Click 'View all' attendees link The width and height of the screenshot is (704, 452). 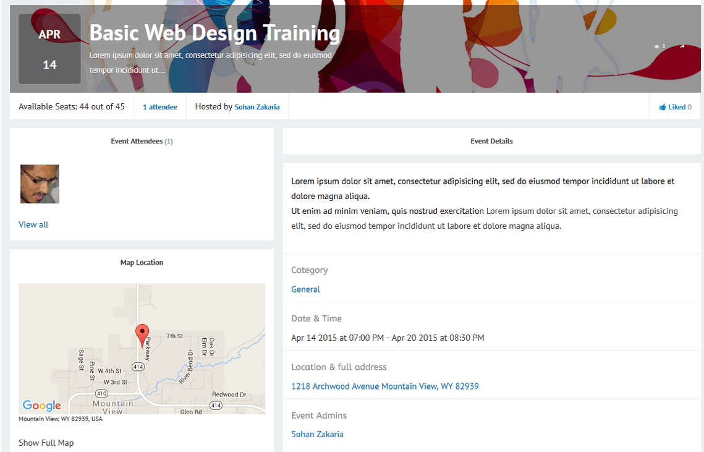[x=33, y=224]
